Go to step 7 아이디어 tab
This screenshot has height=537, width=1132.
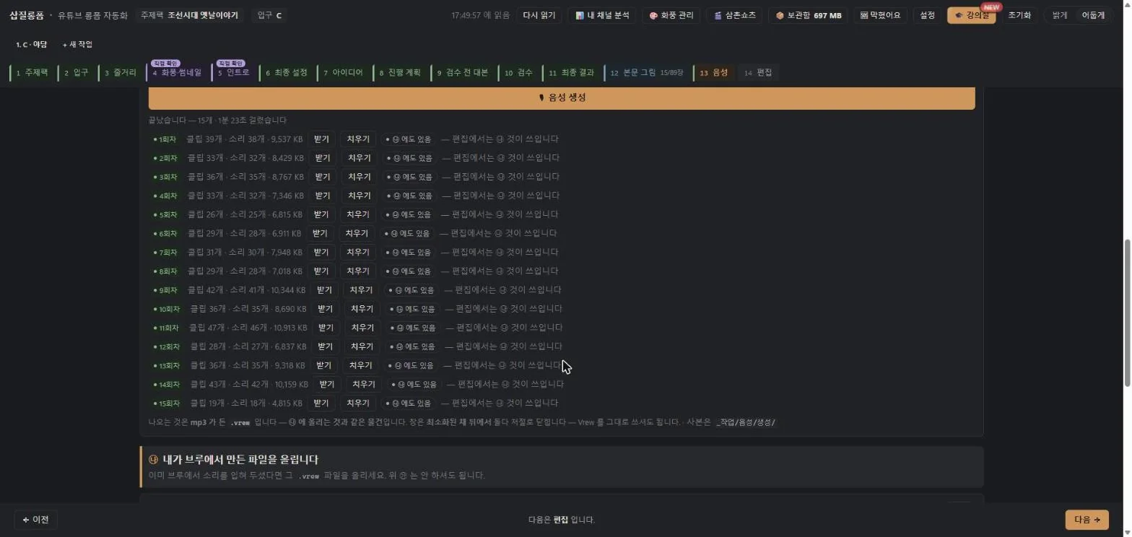tap(343, 73)
